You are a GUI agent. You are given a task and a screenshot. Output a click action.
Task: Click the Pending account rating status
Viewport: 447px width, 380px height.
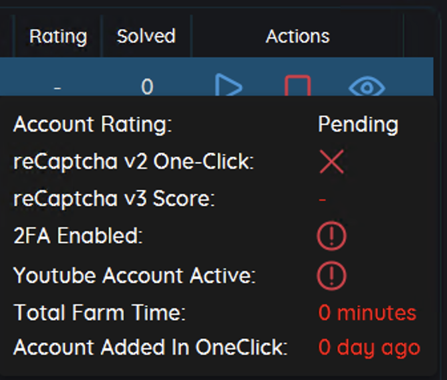click(x=358, y=124)
